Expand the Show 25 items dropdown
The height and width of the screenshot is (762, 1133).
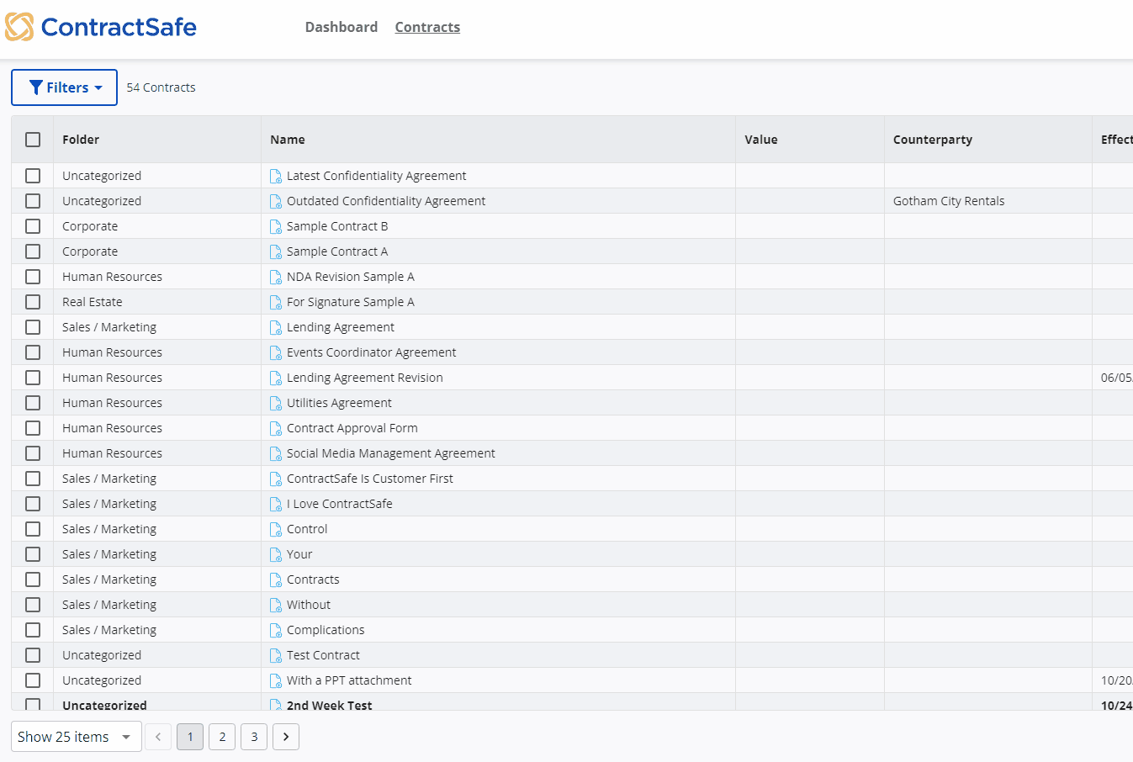click(x=76, y=737)
